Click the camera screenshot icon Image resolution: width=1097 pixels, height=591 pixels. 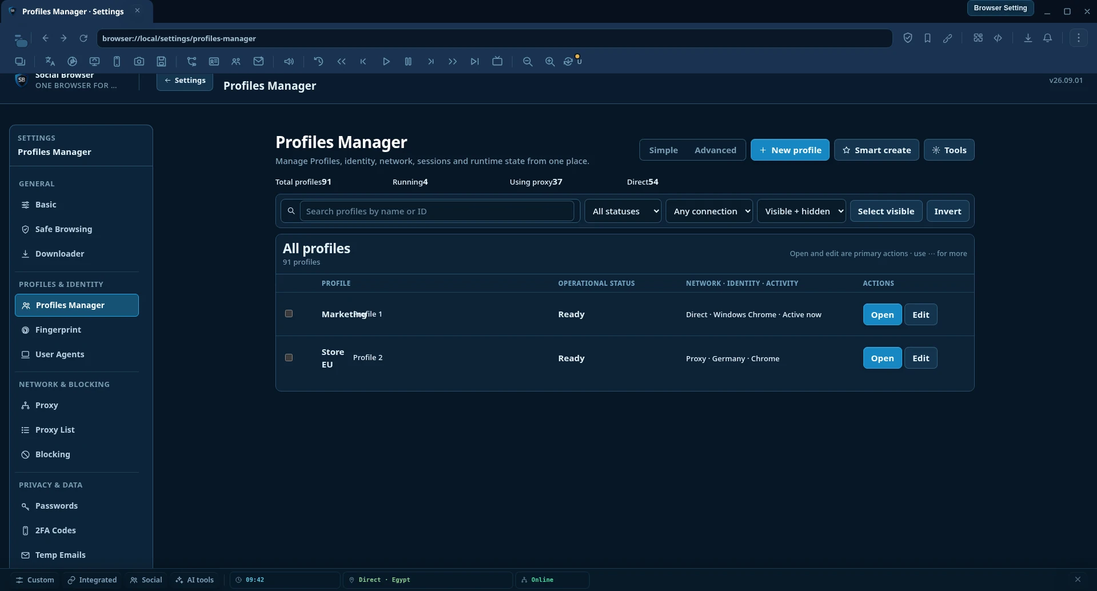pos(139,61)
